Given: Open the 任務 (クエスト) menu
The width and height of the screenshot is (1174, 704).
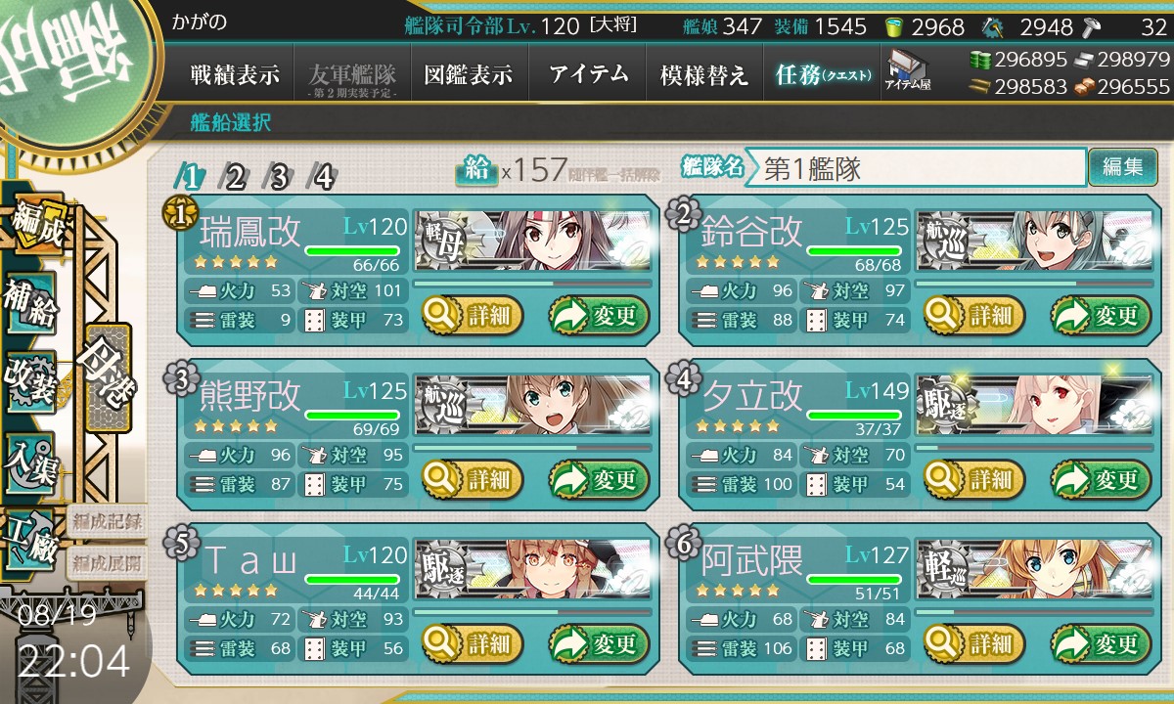Looking at the screenshot, I should pyautogui.click(x=822, y=74).
